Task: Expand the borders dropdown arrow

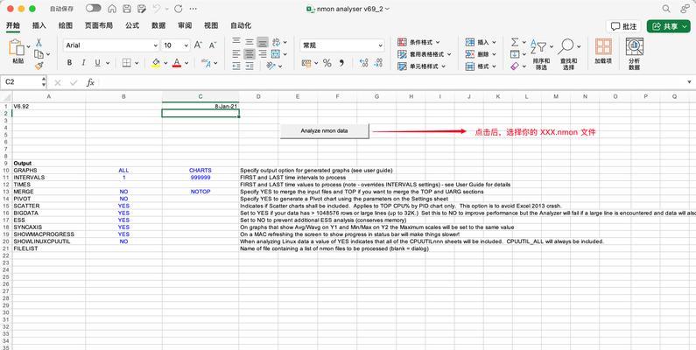Action: 137,63
